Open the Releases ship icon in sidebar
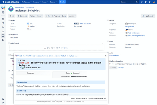The height and width of the screenshot is (105, 157). click(3, 27)
